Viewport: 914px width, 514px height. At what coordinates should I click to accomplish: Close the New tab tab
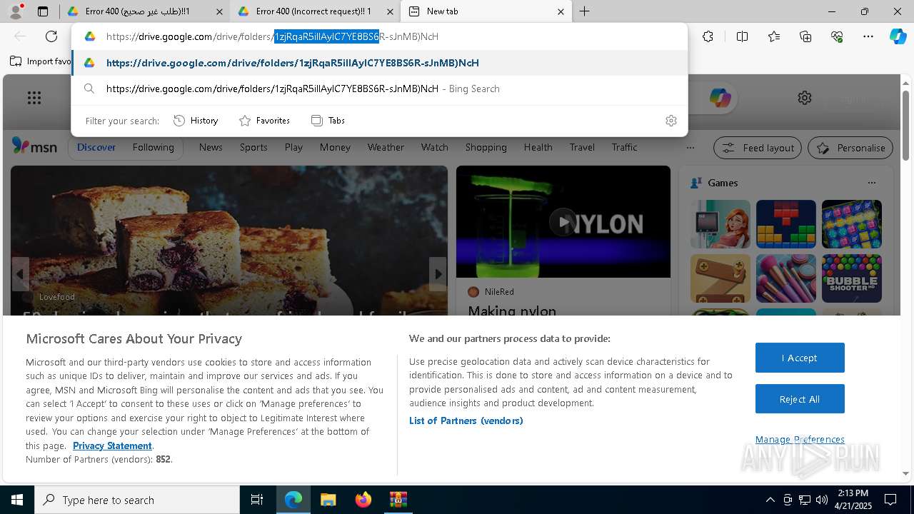pyautogui.click(x=561, y=11)
